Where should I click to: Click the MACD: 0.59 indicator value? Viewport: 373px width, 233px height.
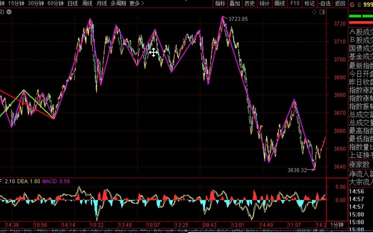tap(56, 181)
